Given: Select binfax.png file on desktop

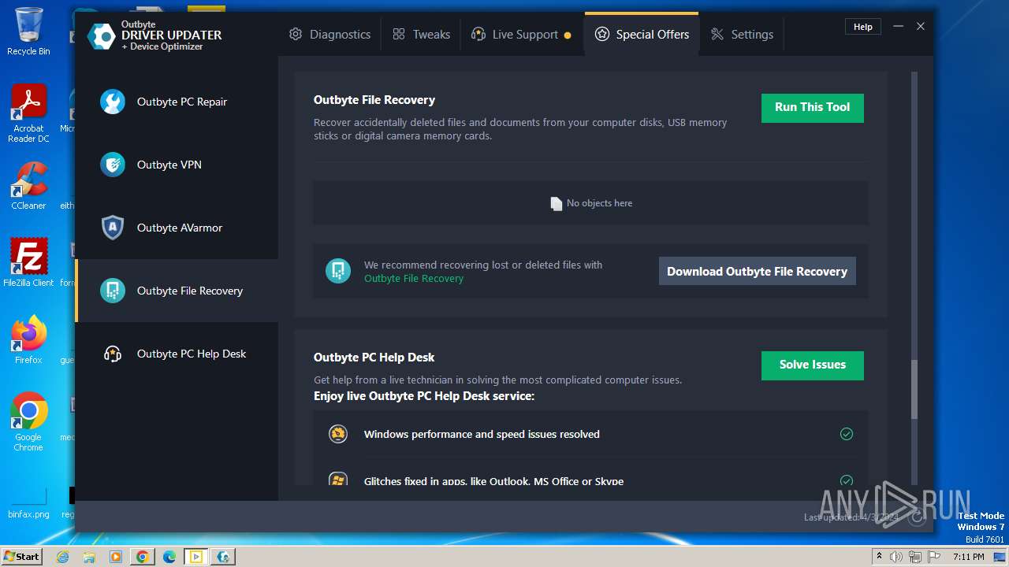Looking at the screenshot, I should point(28,502).
